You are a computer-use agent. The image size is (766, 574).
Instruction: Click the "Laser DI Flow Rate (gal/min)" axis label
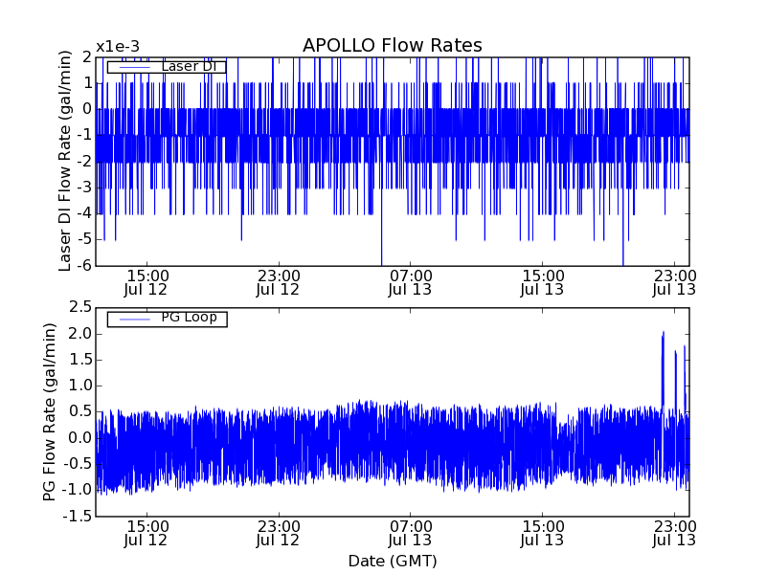coord(65,161)
